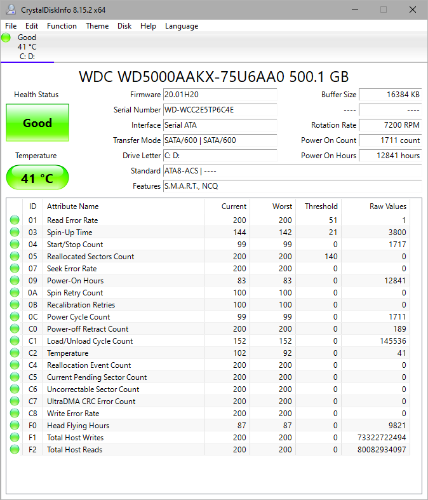Close the CrystalDiskInfo window

click(412, 10)
